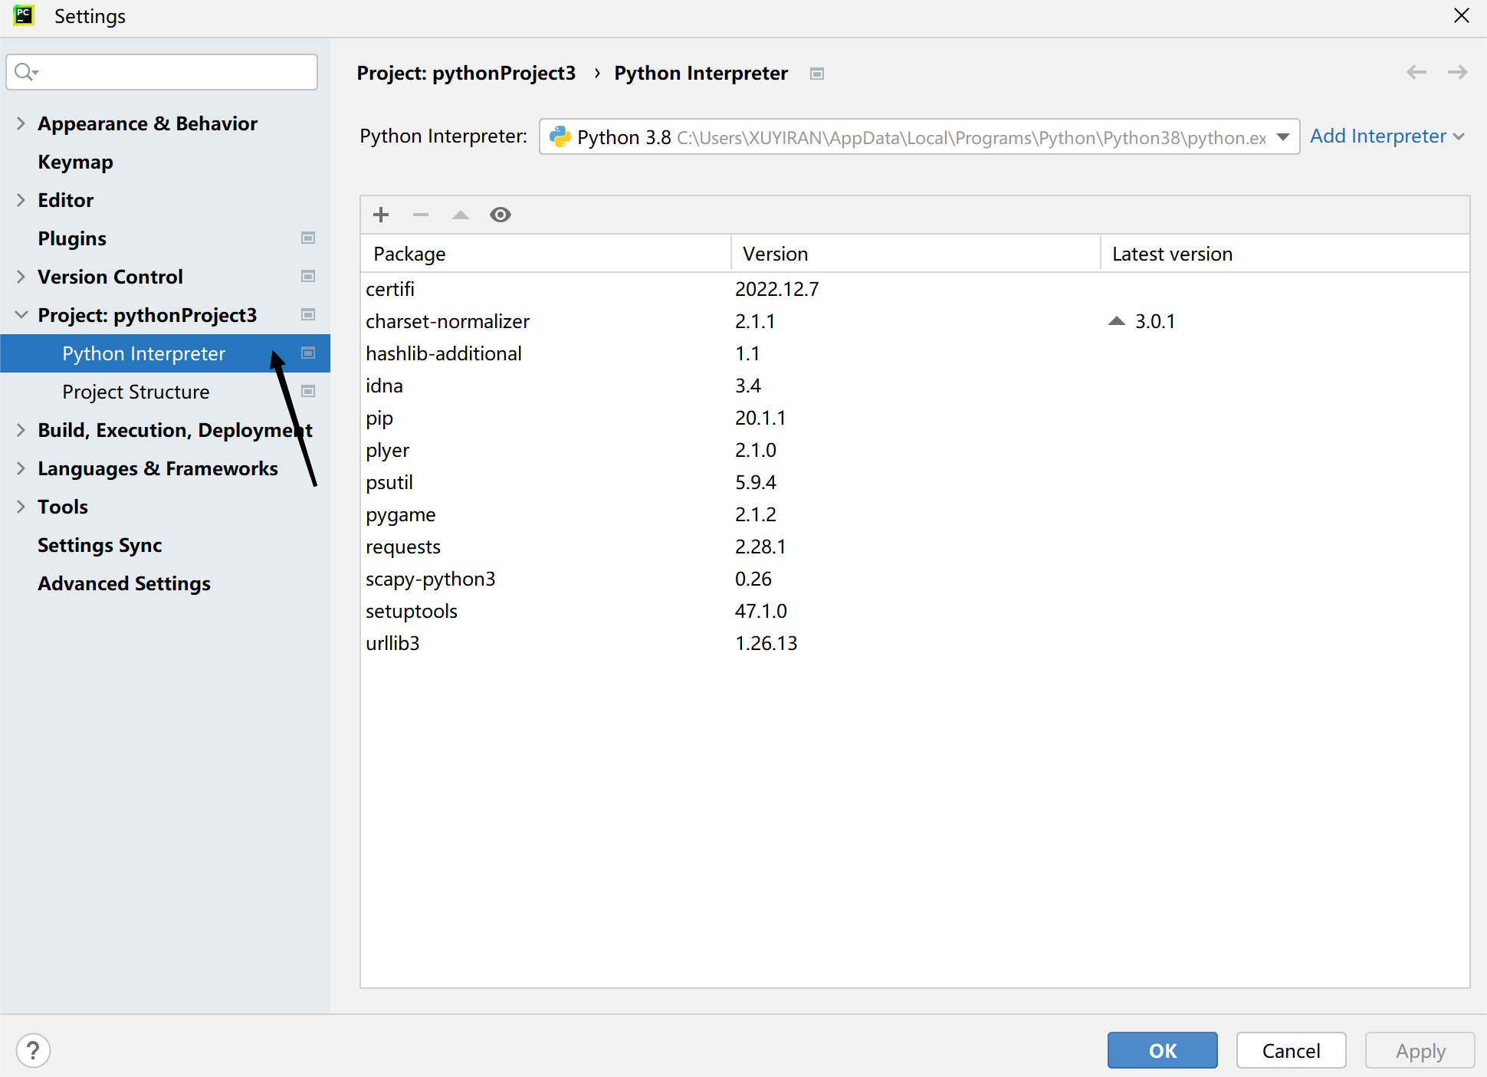Expand the Languages & Frameworks section
This screenshot has width=1487, height=1077.
[21, 468]
